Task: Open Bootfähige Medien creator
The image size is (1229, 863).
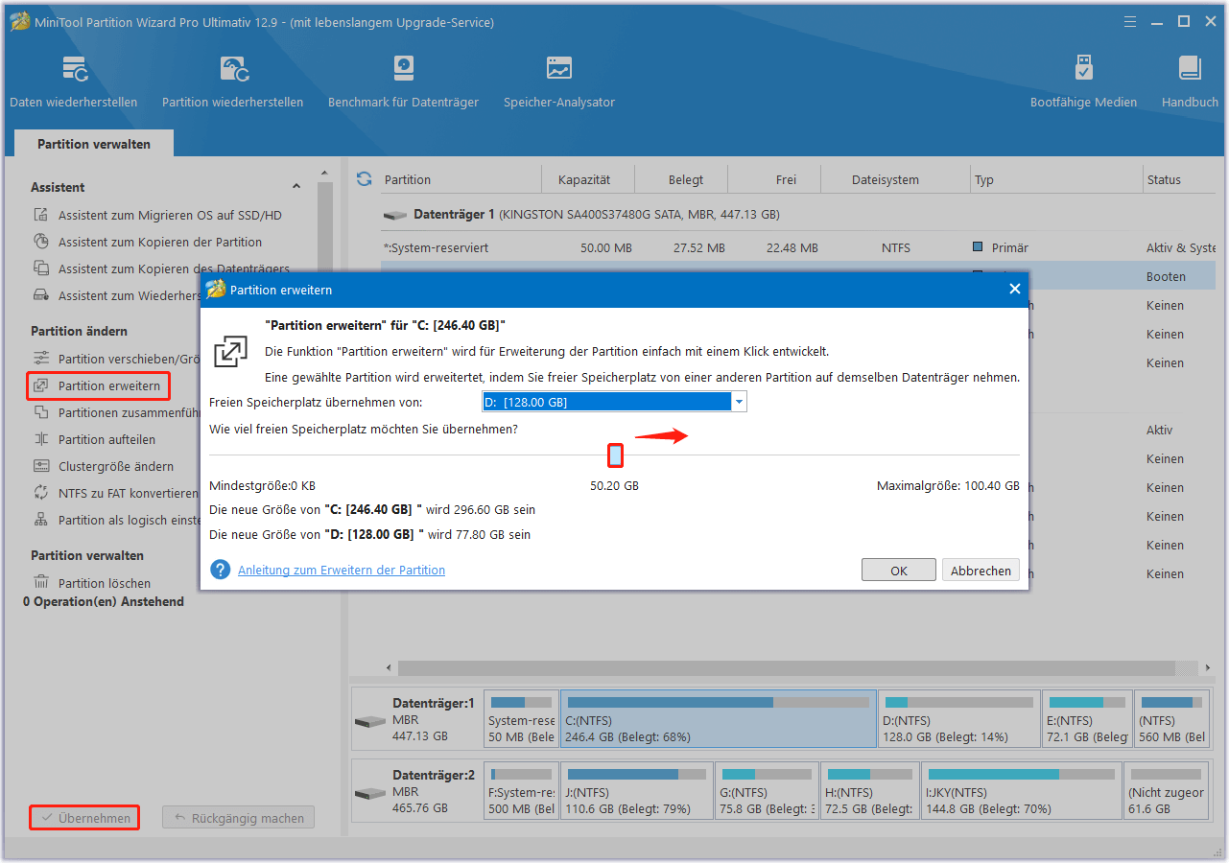Action: tap(1083, 82)
